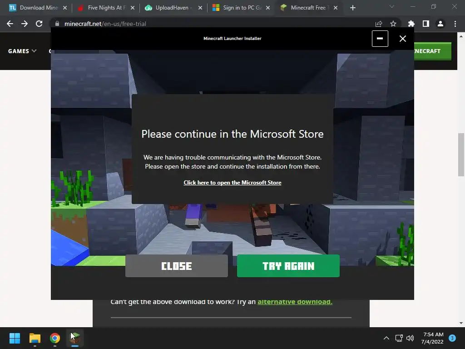Close the Five Nights At F tab
Viewport: 465px width, 349px height.
(133, 8)
